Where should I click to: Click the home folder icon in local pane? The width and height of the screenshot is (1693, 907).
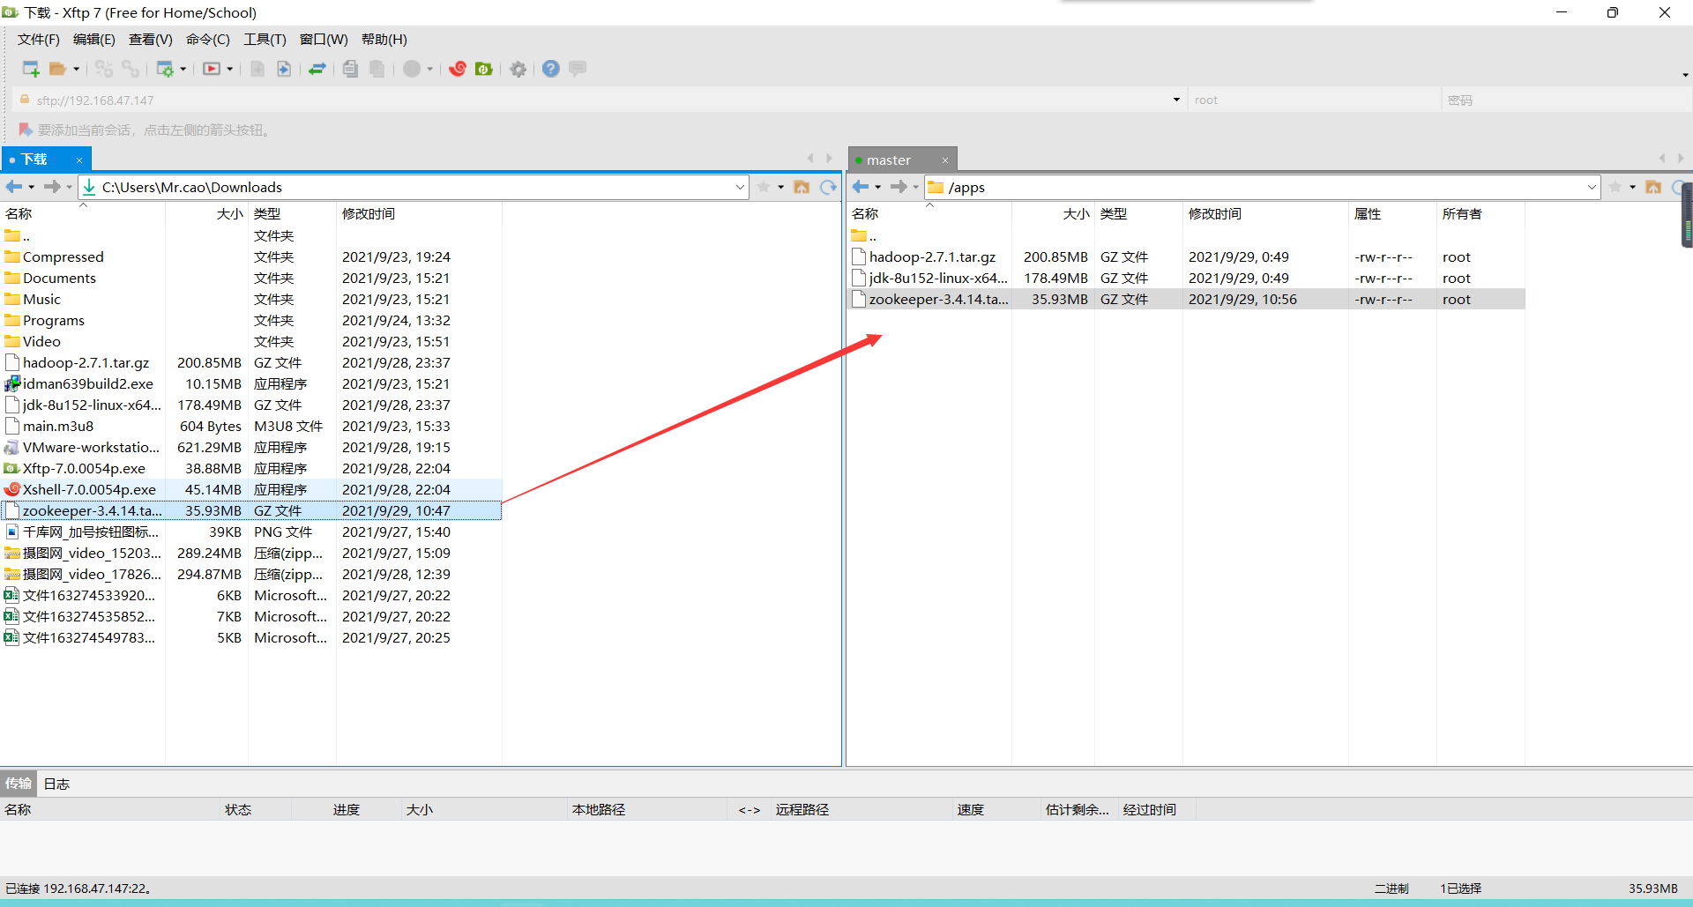tap(802, 187)
